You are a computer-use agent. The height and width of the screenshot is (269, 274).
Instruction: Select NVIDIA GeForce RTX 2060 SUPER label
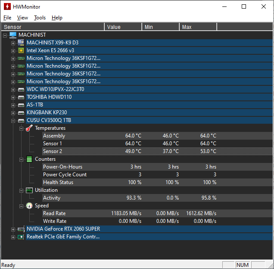pyautogui.click(x=63, y=229)
